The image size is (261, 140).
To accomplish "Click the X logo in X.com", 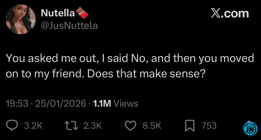I will pos(215,13).
